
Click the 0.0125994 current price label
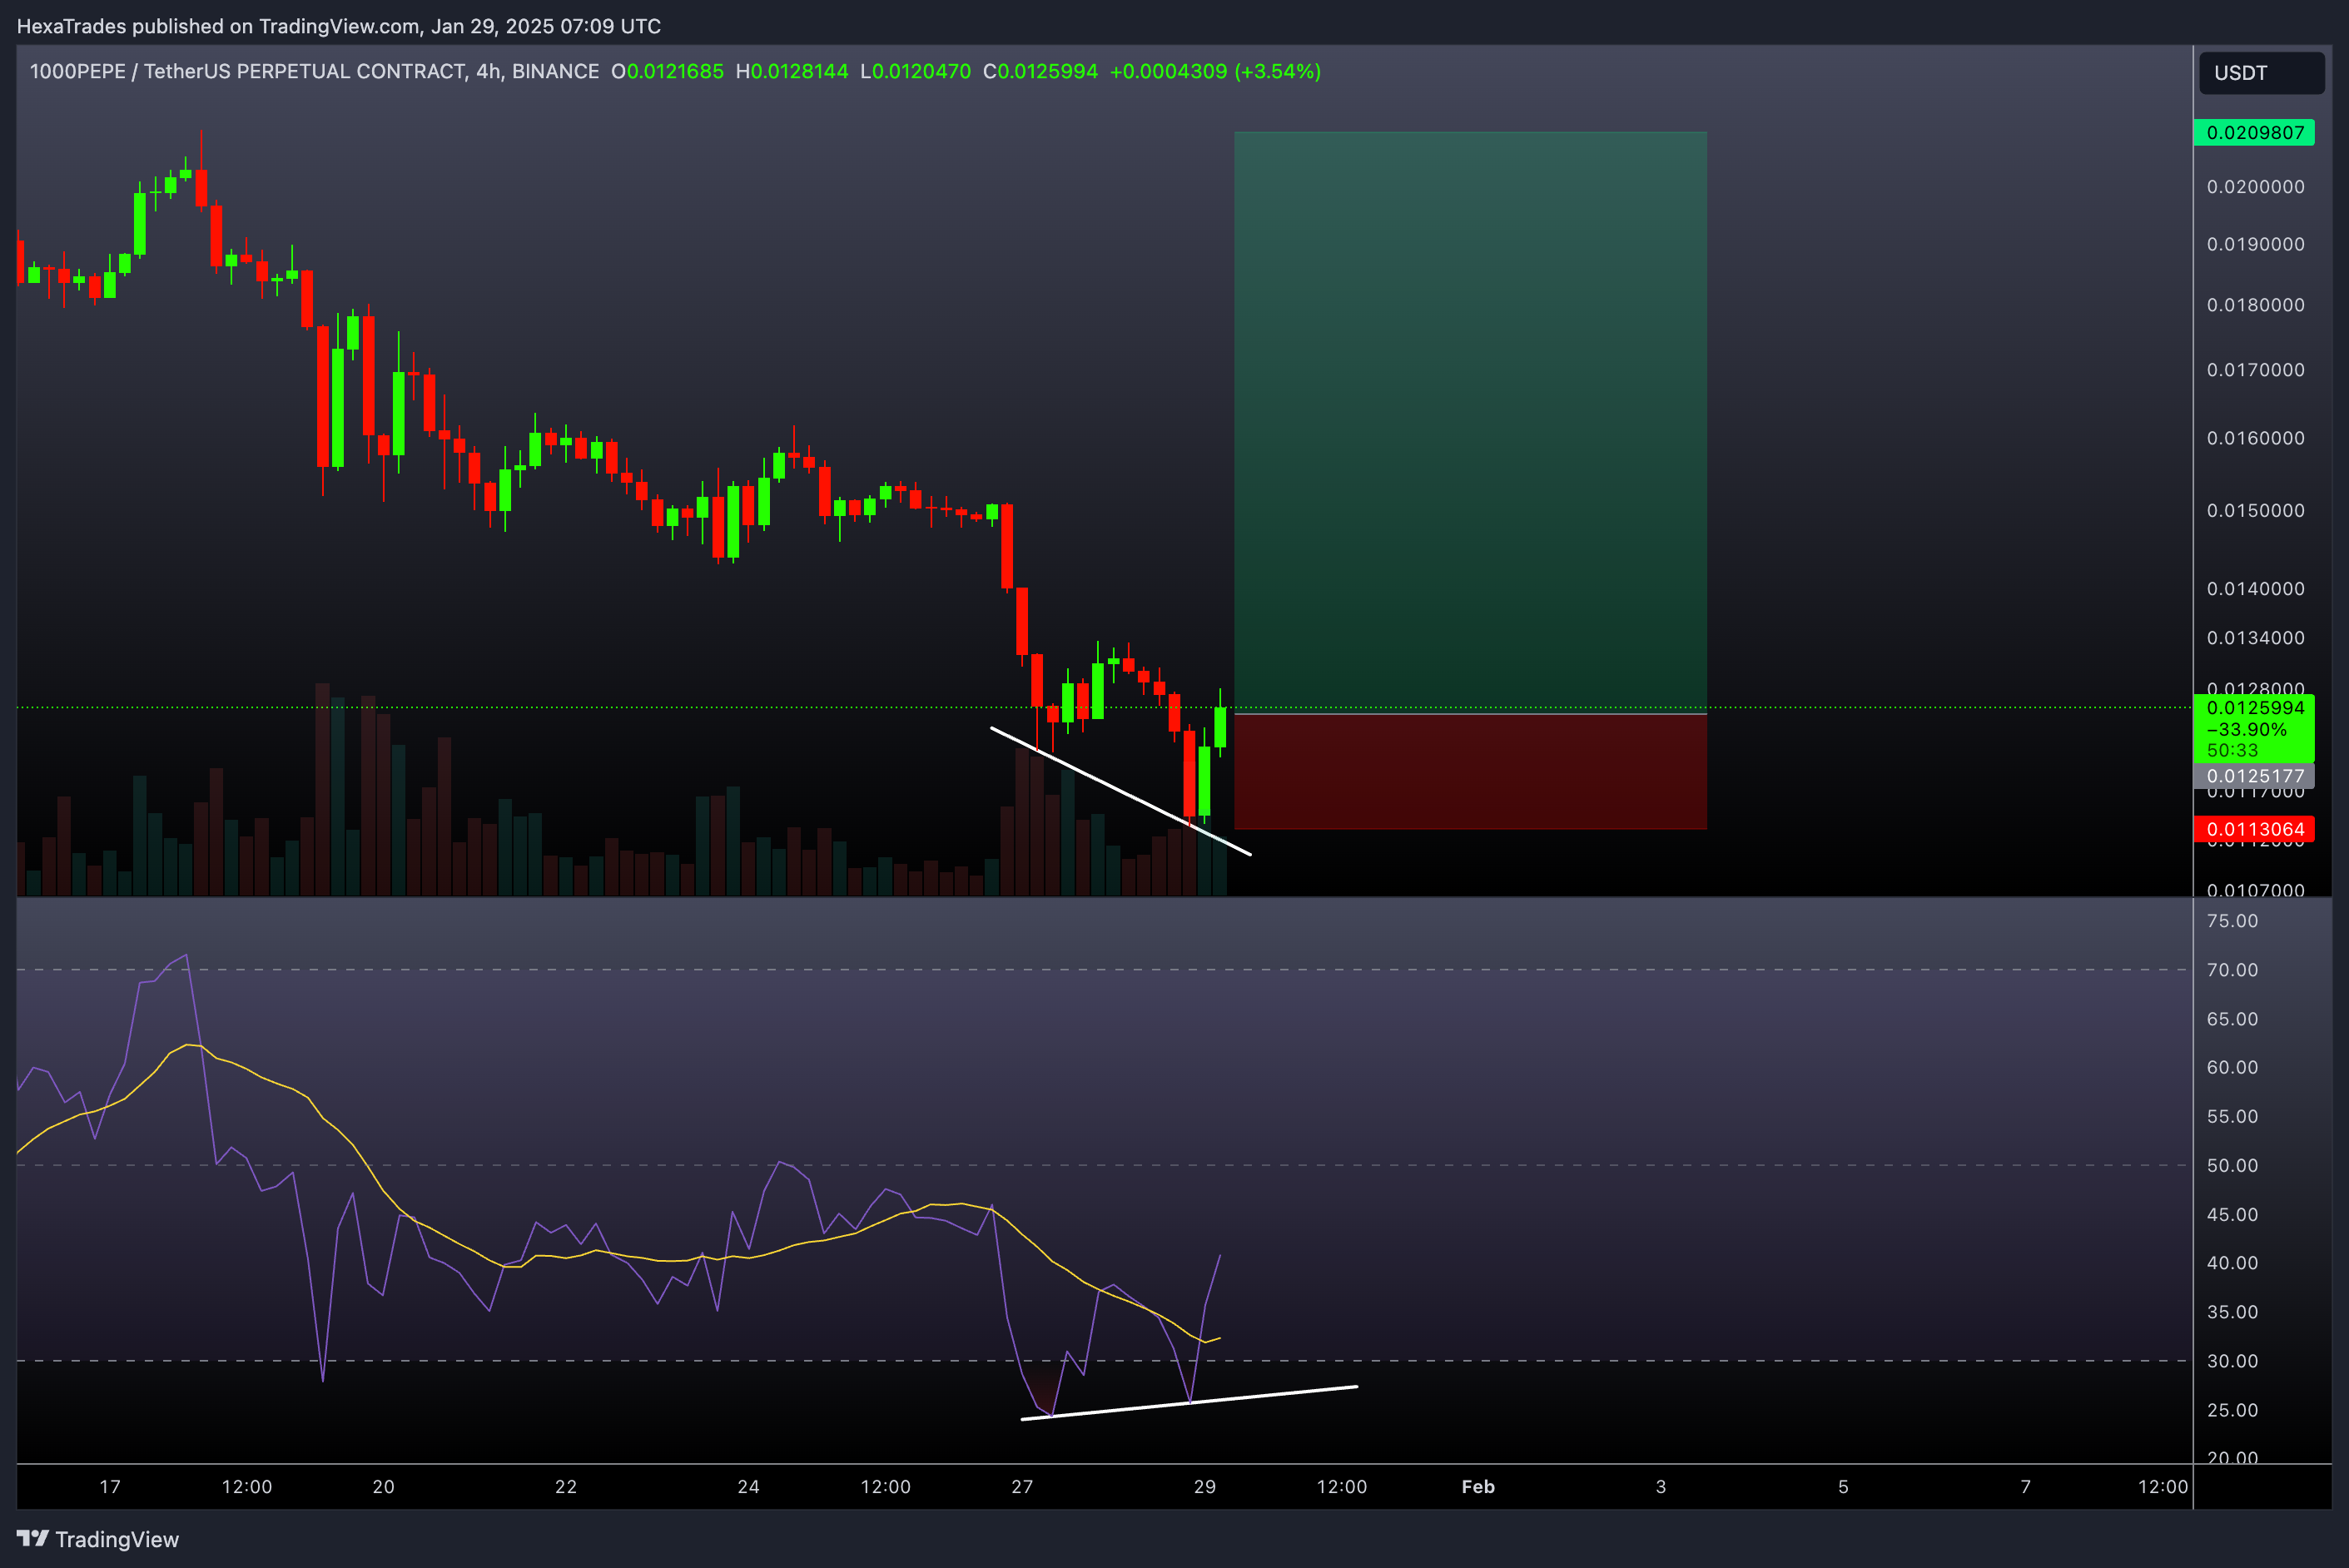point(2254,707)
